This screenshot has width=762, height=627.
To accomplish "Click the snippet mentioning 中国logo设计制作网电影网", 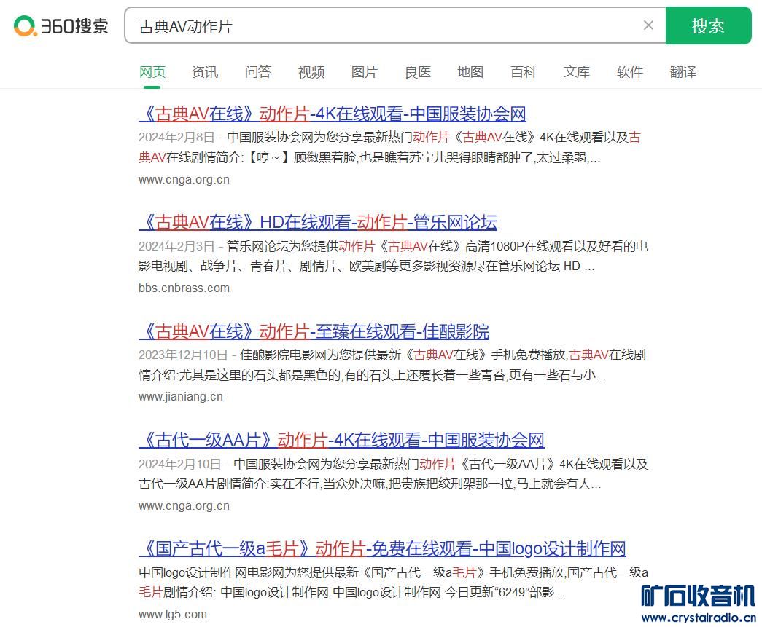I will tap(393, 583).
